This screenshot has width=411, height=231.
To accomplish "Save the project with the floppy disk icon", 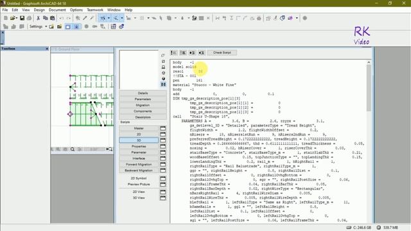I will tap(22, 18).
